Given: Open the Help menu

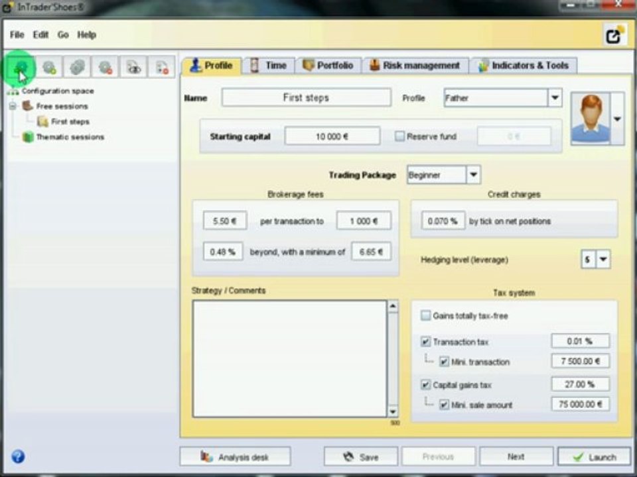Looking at the screenshot, I should pyautogui.click(x=86, y=35).
